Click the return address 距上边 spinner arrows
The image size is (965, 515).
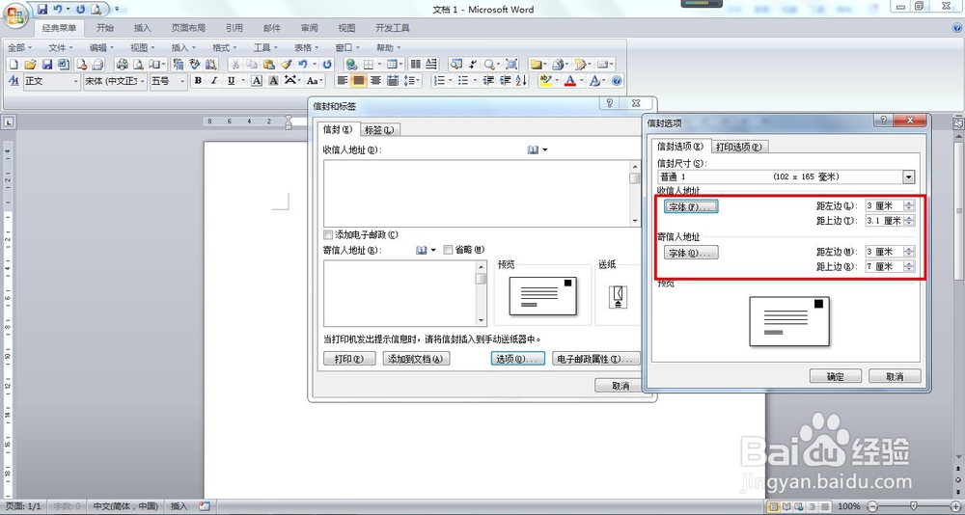(909, 267)
